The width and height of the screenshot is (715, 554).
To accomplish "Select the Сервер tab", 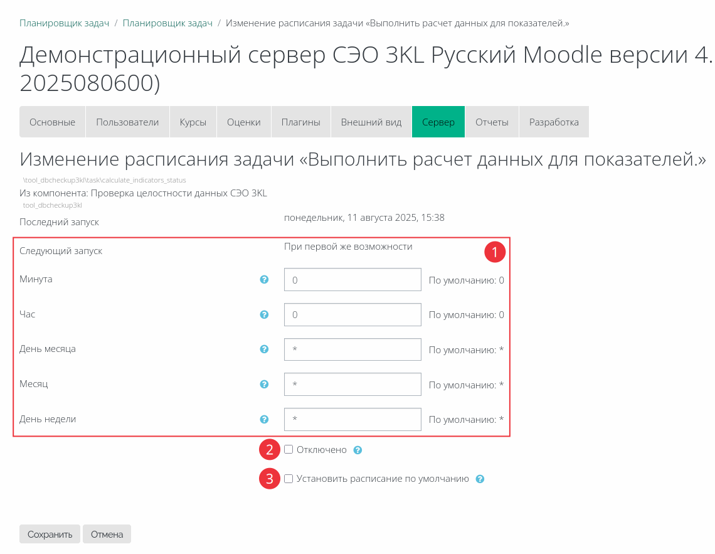I will (x=438, y=122).
